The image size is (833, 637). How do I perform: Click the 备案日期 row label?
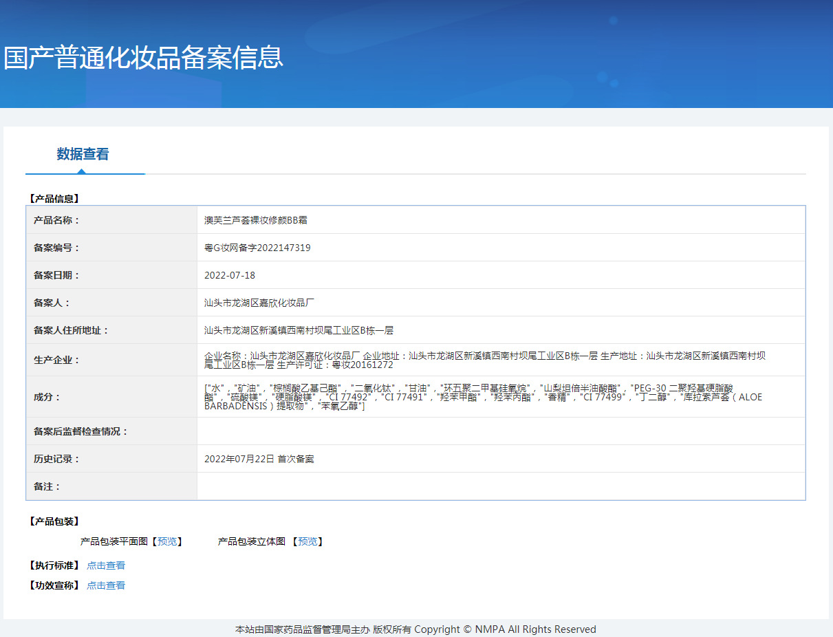(56, 275)
